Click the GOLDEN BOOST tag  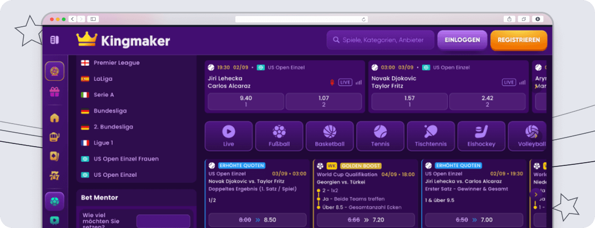(360, 165)
